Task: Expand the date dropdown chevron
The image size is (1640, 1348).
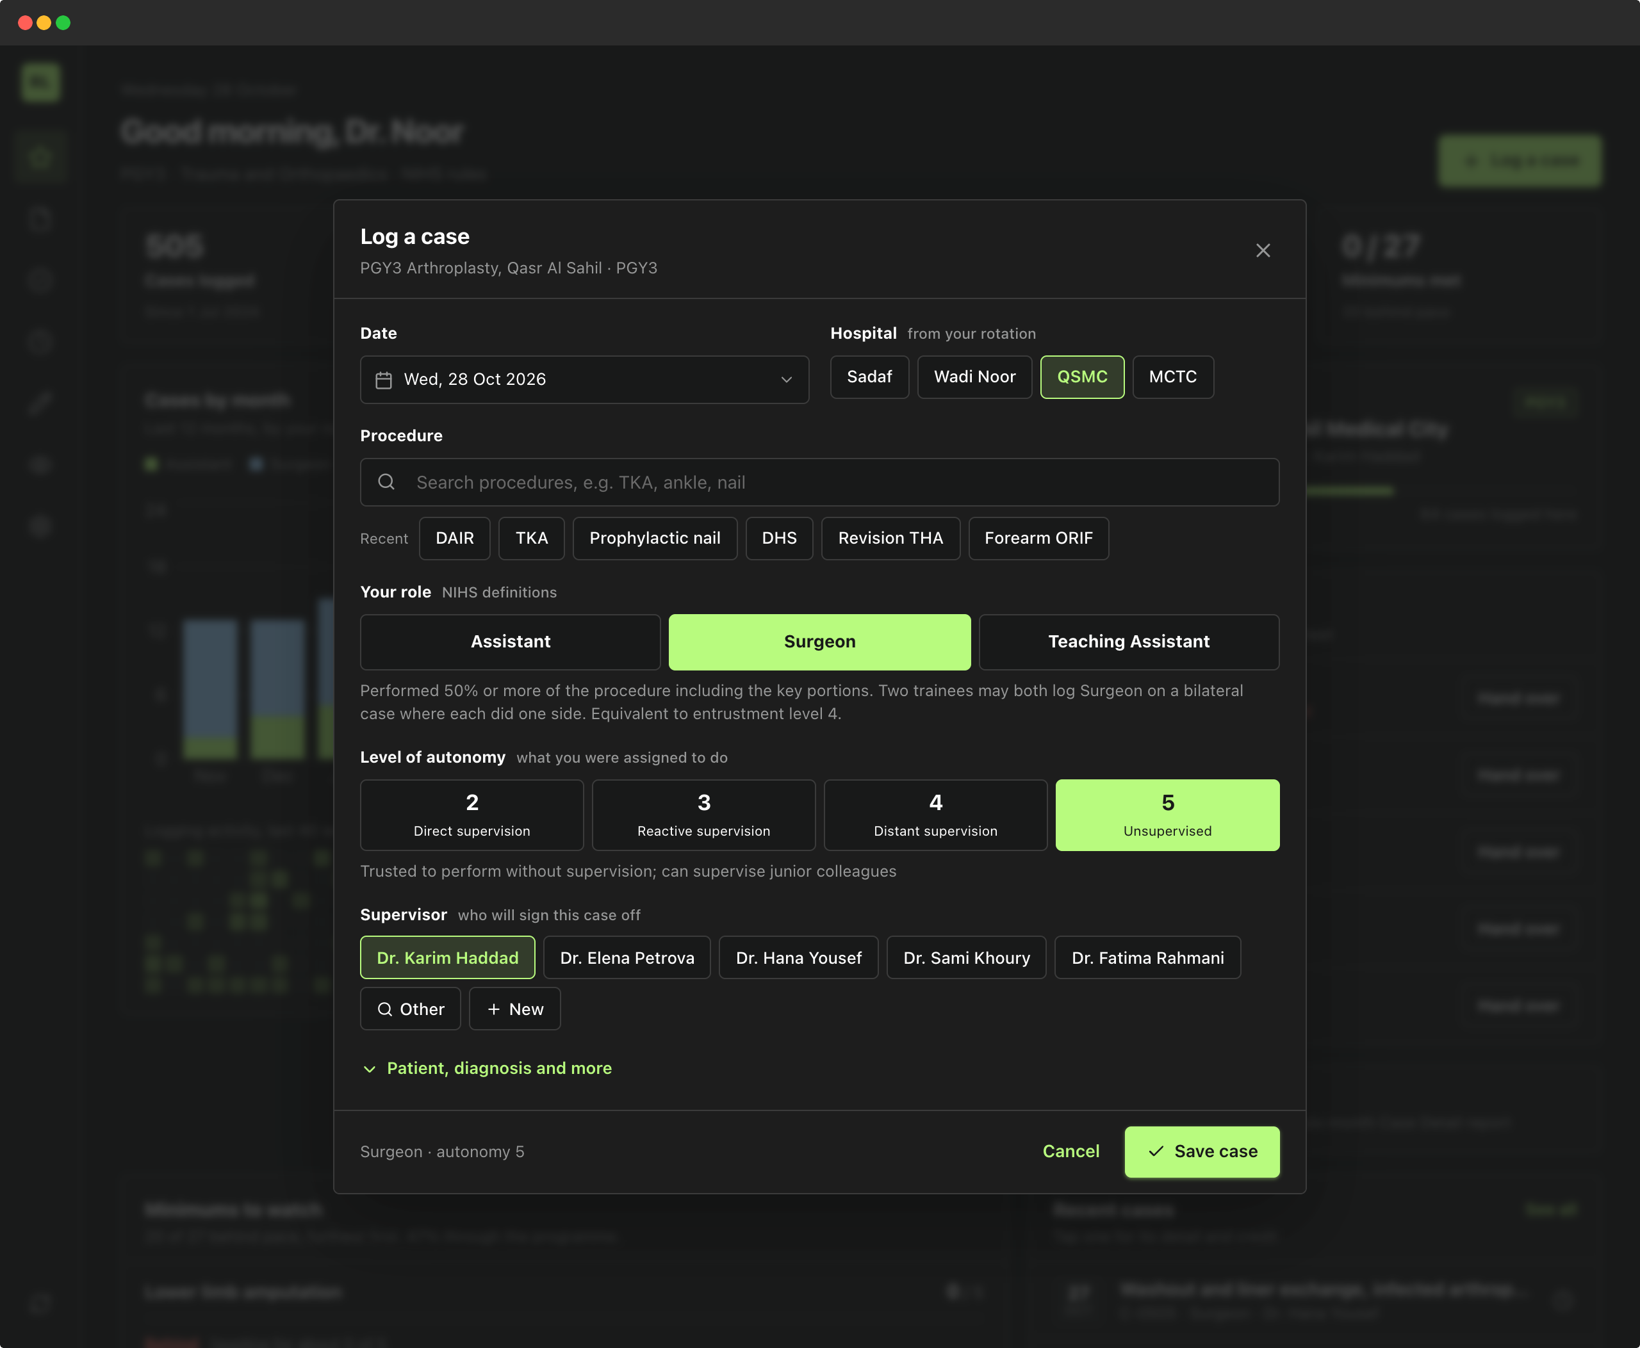Action: 786,380
